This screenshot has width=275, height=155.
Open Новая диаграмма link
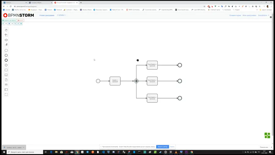pos(47,15)
